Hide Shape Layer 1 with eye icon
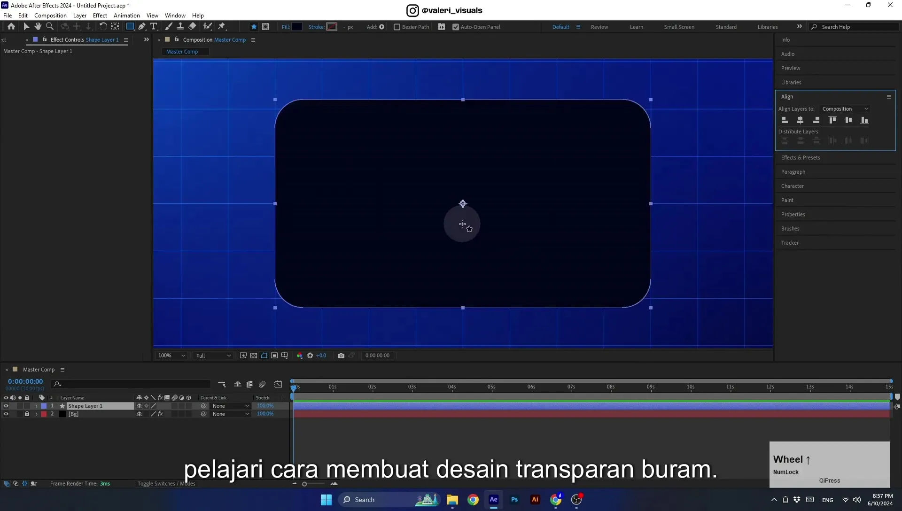The width and height of the screenshot is (902, 511). pos(6,406)
